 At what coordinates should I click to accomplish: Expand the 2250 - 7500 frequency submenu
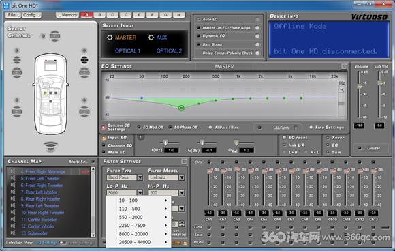pyautogui.click(x=138, y=226)
